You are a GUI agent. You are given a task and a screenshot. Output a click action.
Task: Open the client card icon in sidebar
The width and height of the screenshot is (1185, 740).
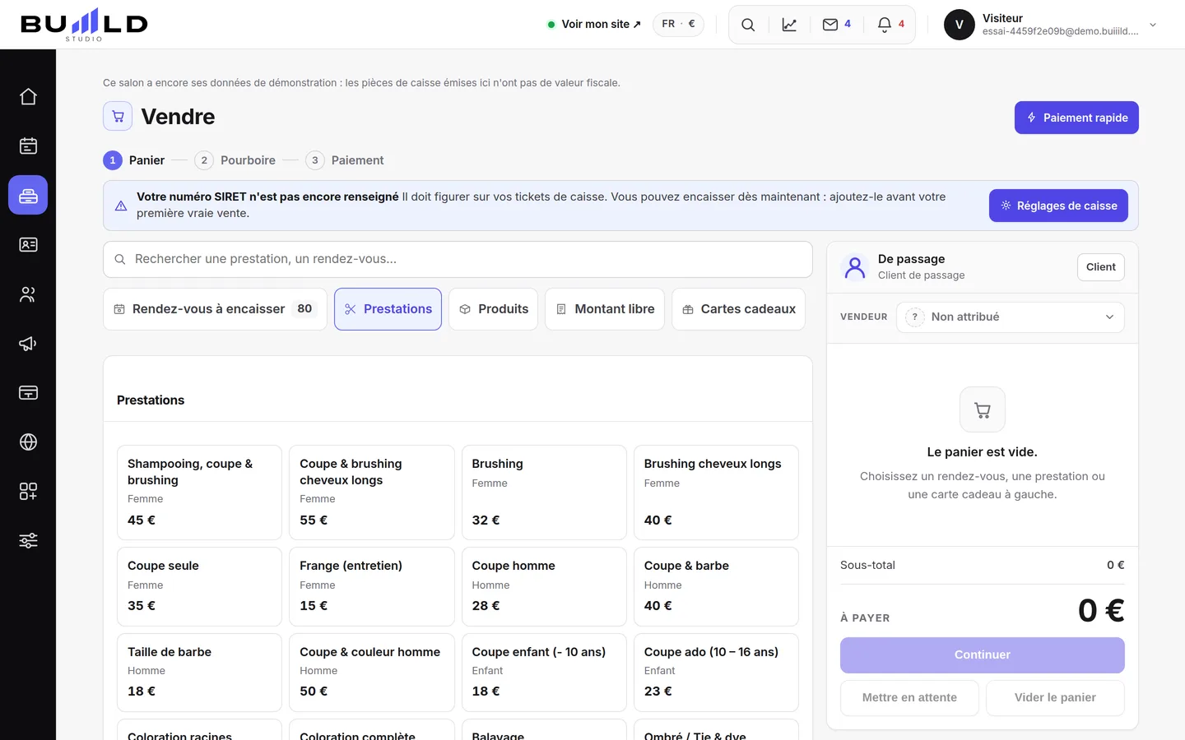(x=28, y=245)
